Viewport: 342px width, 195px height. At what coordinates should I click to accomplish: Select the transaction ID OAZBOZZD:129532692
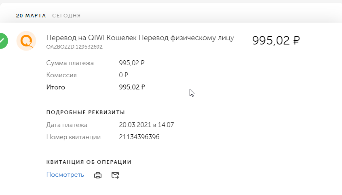[x=74, y=47]
